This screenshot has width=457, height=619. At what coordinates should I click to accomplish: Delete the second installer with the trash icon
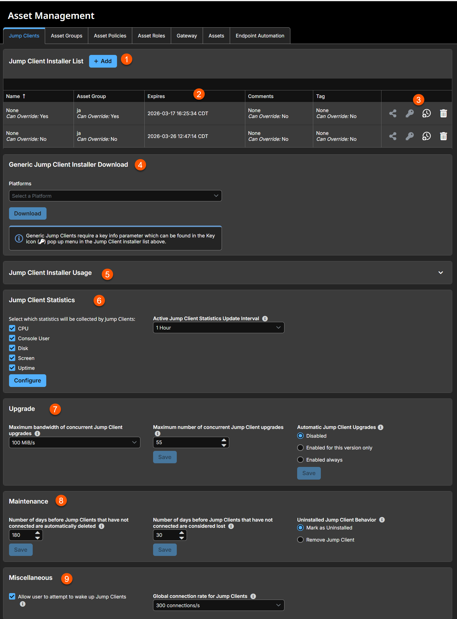443,136
